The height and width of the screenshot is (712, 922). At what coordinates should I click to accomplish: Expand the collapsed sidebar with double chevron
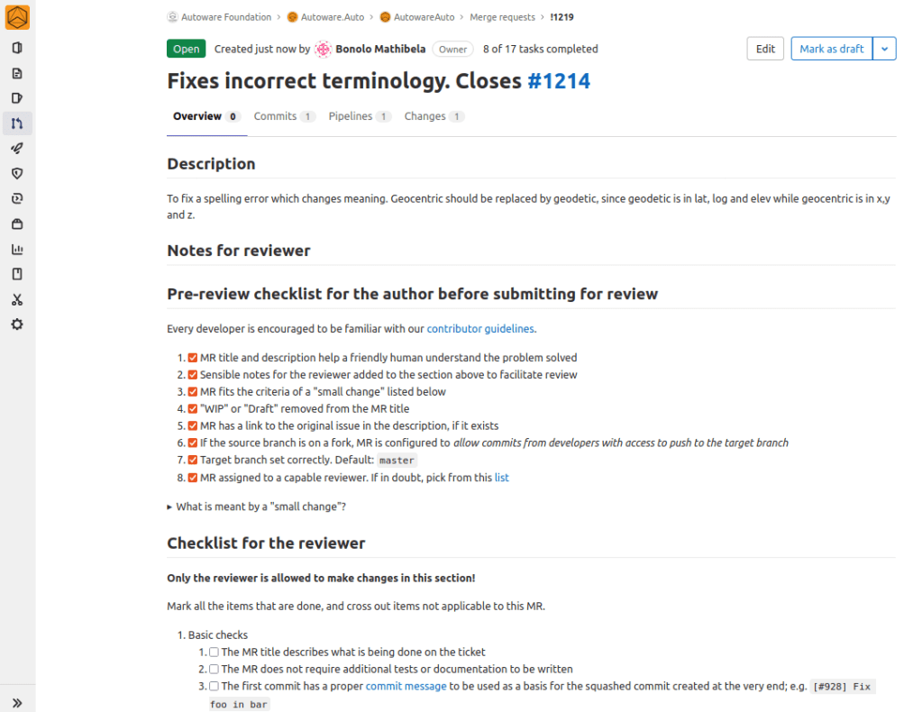[x=17, y=702]
